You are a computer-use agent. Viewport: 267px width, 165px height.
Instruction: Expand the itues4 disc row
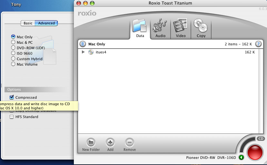83,52
